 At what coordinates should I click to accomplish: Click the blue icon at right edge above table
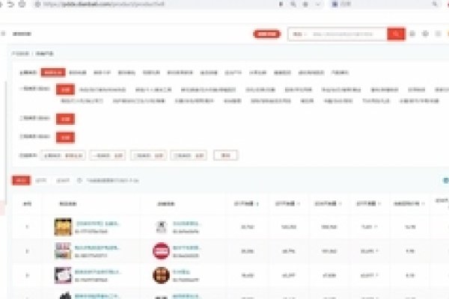[x=446, y=180]
